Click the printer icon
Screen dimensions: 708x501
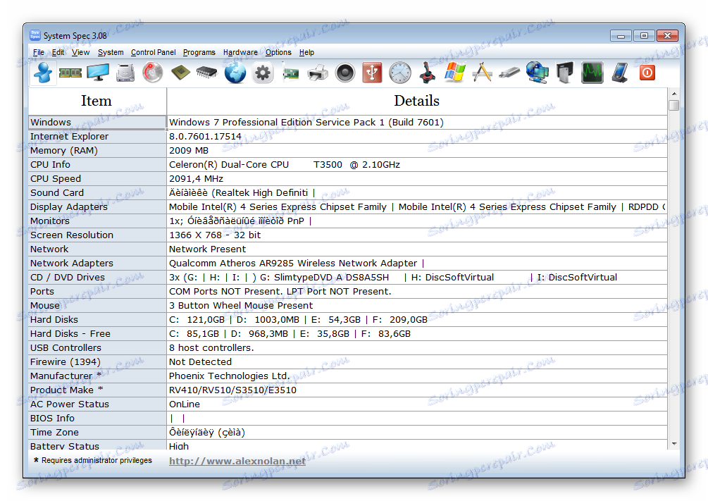coord(318,73)
